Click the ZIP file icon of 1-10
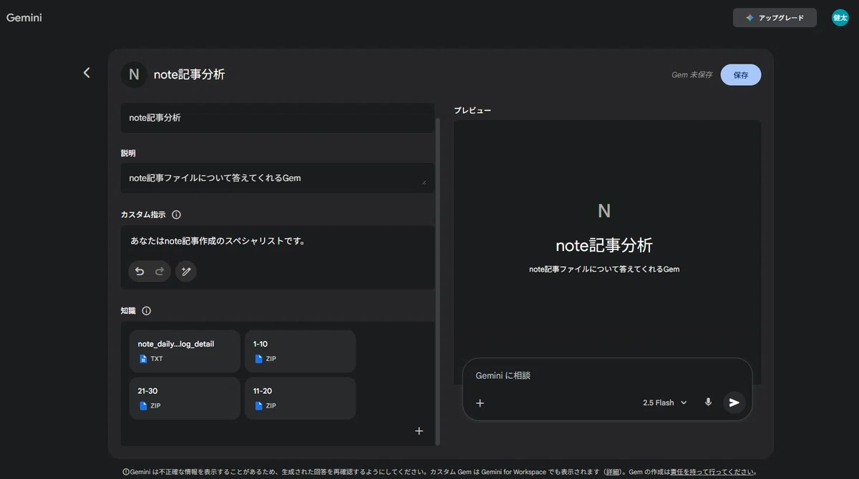 pyautogui.click(x=258, y=359)
